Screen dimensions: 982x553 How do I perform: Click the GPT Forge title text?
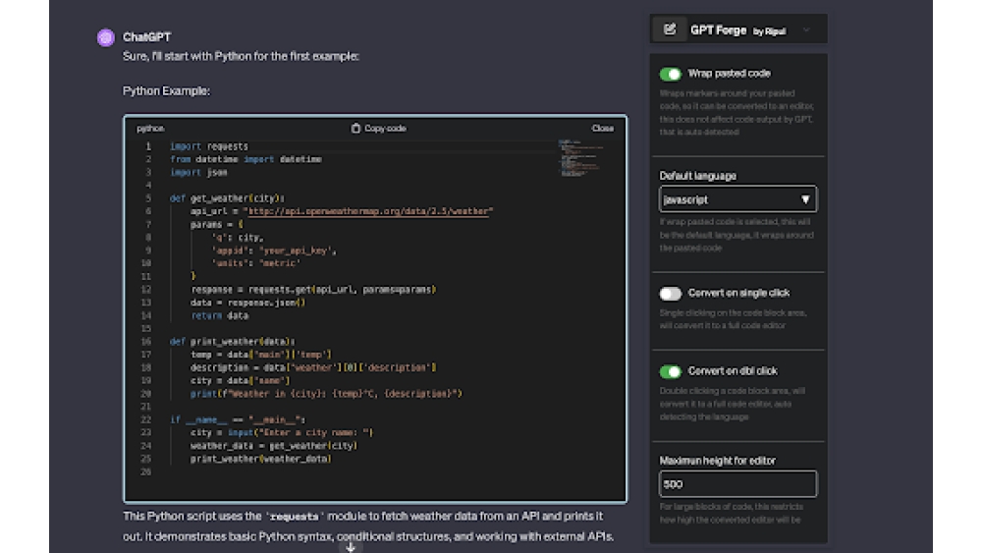[719, 30]
